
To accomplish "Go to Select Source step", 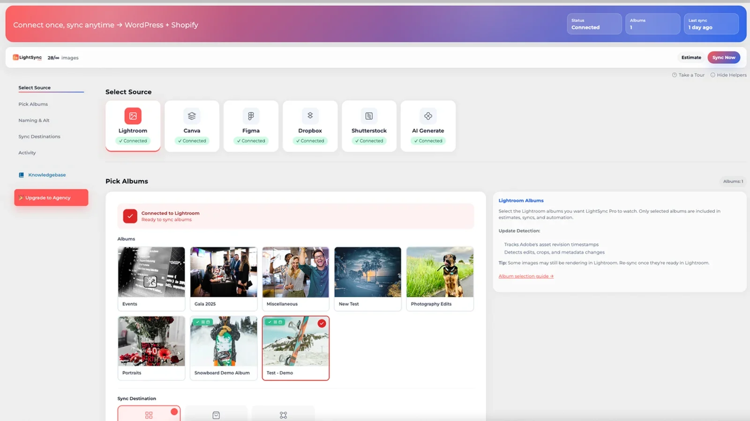I will click(x=35, y=87).
